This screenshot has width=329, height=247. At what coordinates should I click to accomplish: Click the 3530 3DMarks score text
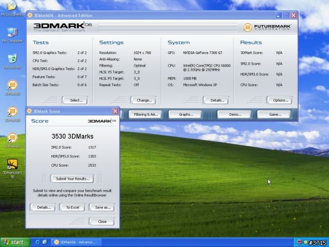pos(72,136)
